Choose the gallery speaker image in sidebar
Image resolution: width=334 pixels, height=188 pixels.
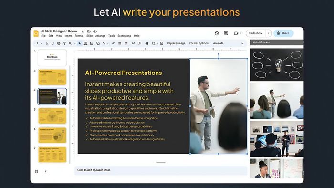[277, 138]
